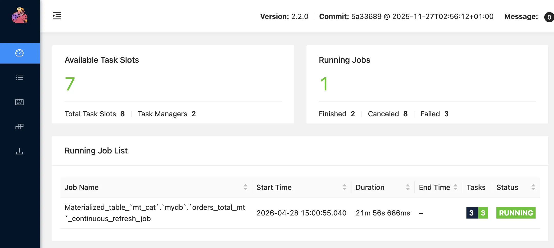Image resolution: width=554 pixels, height=248 pixels.
Task: Click the Message counter badge
Action: click(x=549, y=17)
